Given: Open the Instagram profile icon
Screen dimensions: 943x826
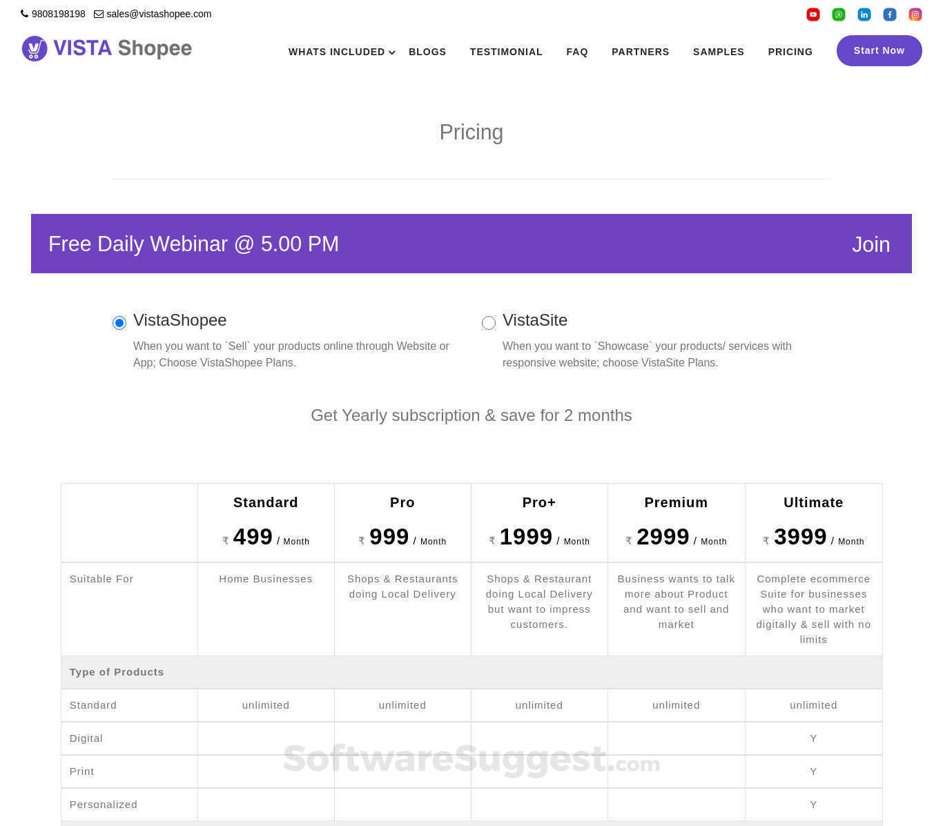Looking at the screenshot, I should tap(915, 14).
